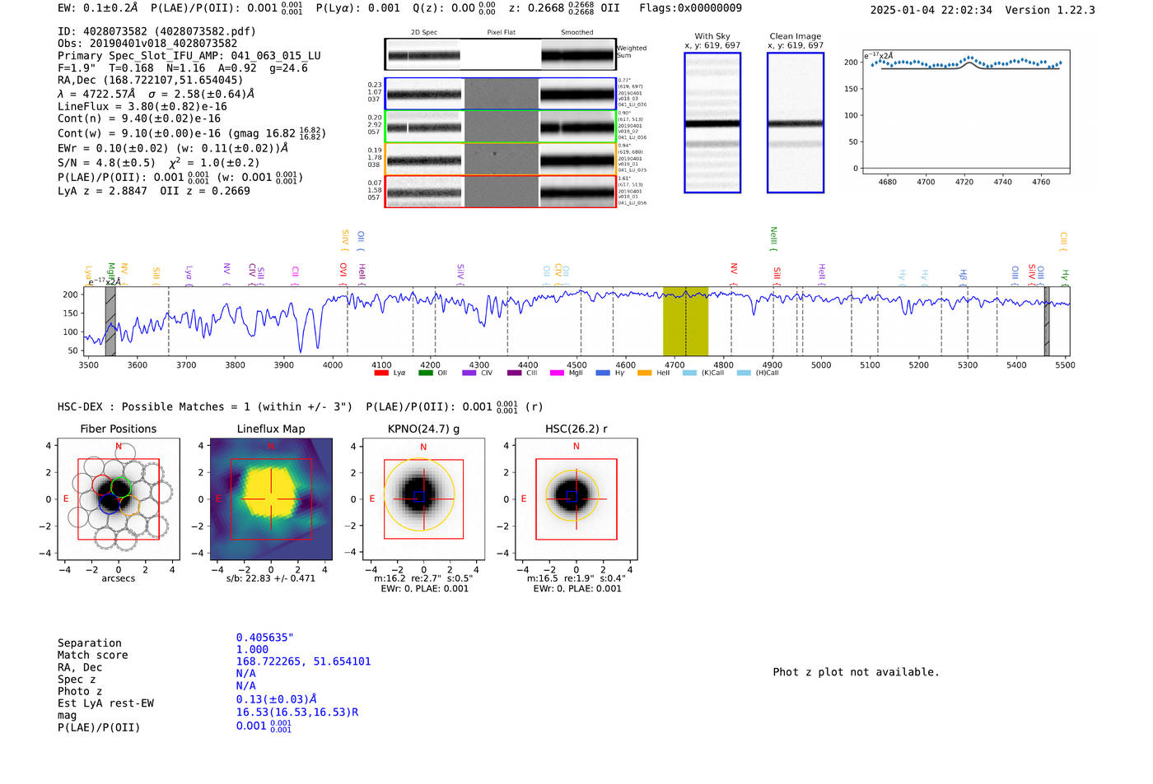Click the red-bordered 2D fiber spectrum row

501,192
